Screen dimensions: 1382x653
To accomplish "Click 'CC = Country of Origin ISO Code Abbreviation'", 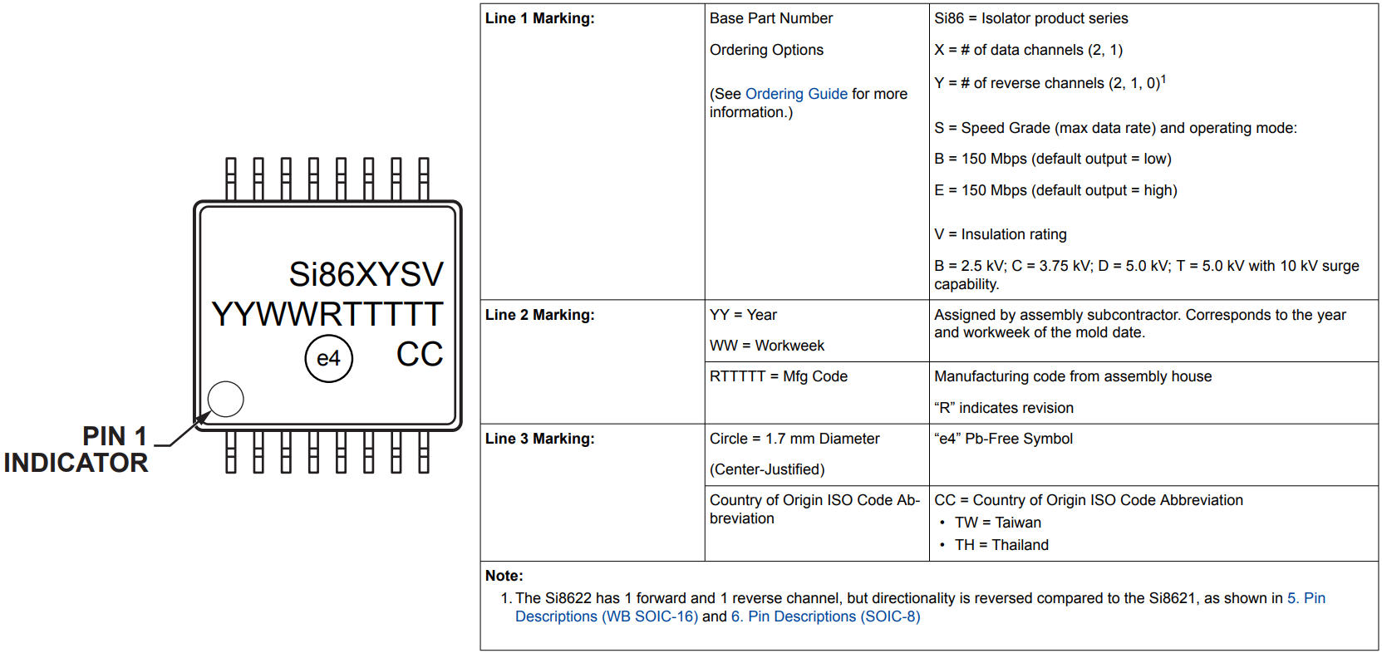I will [x=1089, y=500].
